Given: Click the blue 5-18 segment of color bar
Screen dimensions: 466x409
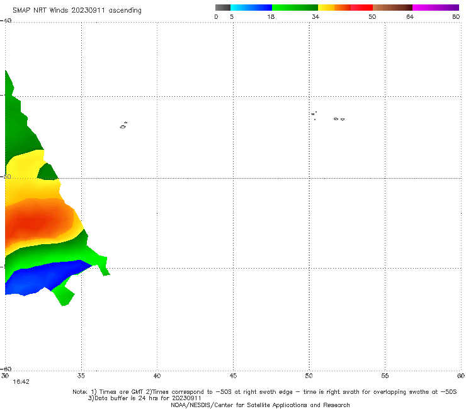Looking at the screenshot, I should click(251, 8).
